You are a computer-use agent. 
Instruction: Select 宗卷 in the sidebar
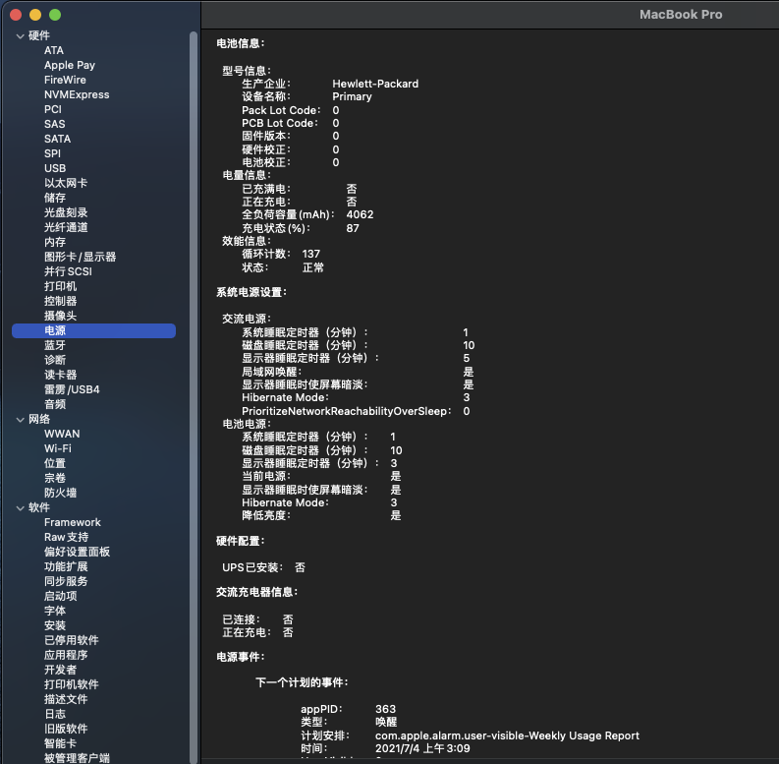point(55,479)
